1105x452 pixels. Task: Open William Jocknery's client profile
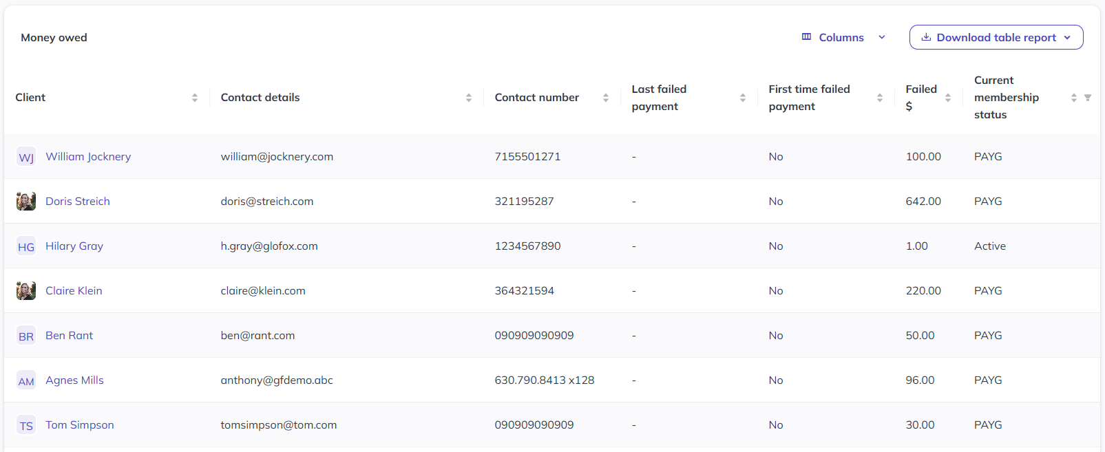88,157
